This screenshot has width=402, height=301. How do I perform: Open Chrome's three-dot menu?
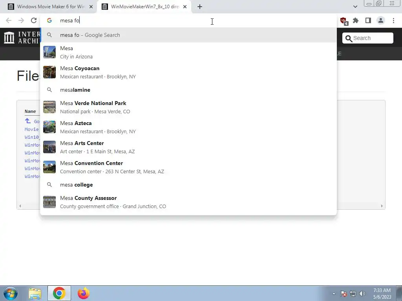click(x=393, y=20)
